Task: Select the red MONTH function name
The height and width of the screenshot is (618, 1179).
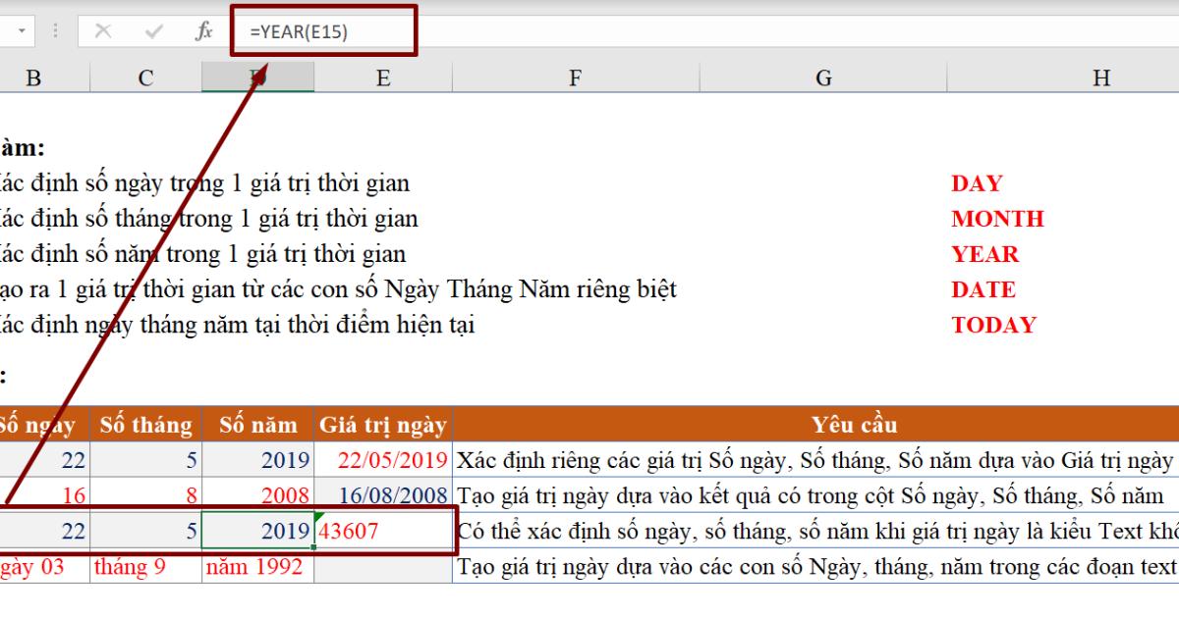Action: [998, 218]
